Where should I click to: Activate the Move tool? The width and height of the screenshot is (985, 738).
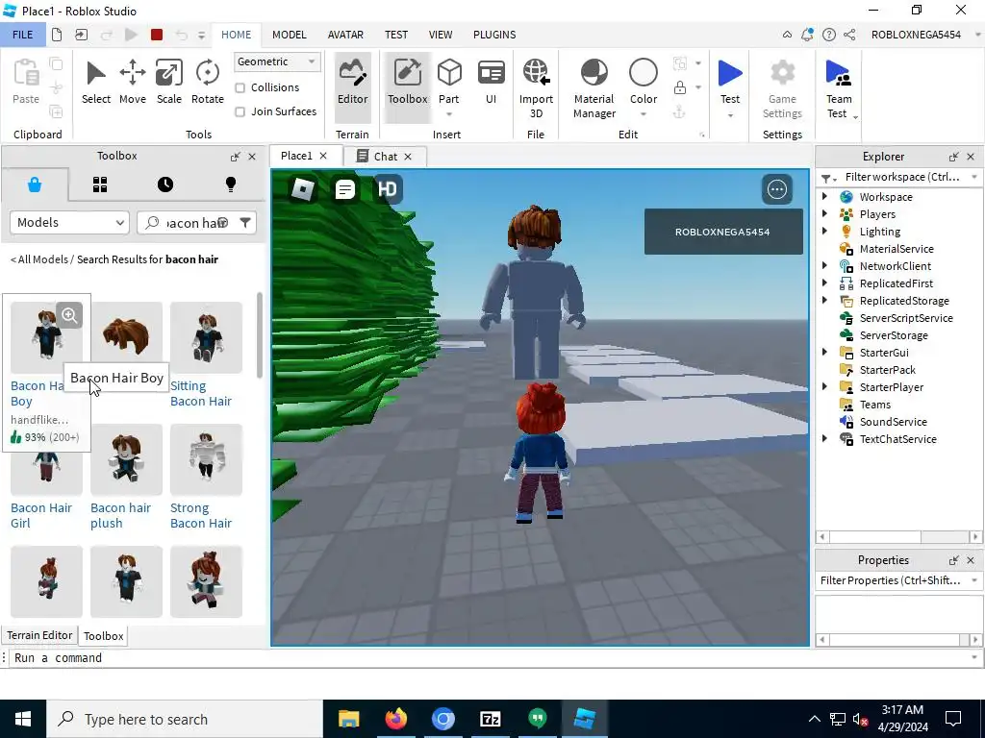(x=133, y=83)
